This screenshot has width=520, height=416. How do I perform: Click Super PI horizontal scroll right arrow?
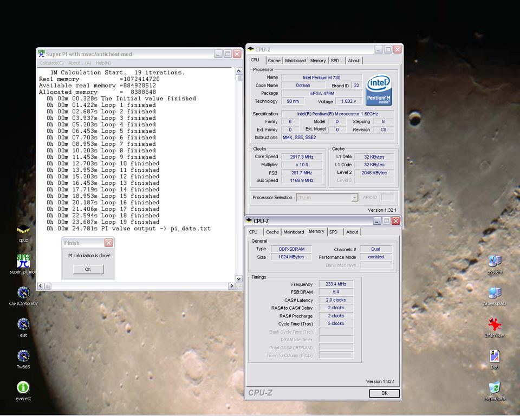231,285
